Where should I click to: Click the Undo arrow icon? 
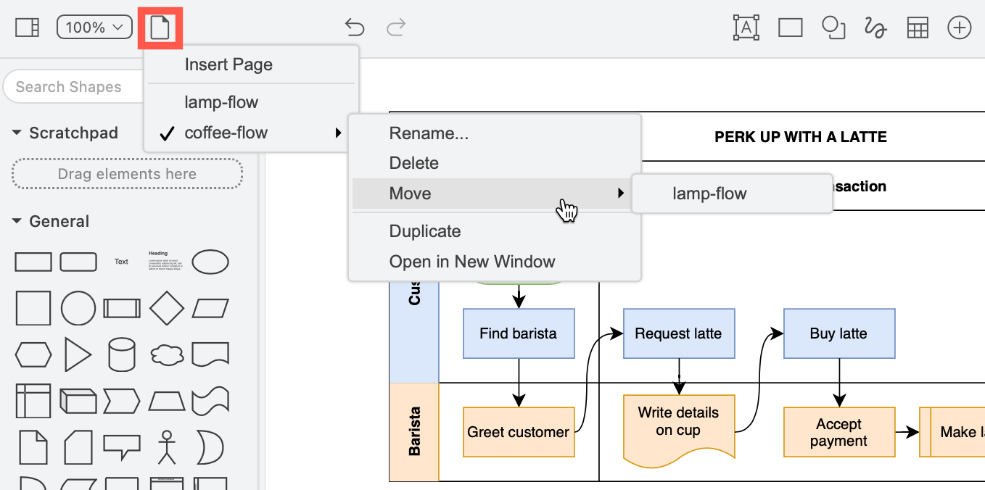point(355,27)
